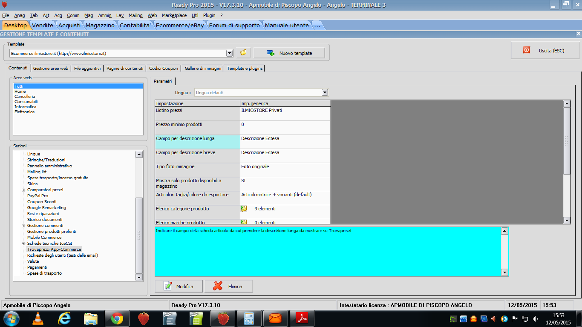Click Action Center flag tray icon
This screenshot has width=582, height=327.
515,318
